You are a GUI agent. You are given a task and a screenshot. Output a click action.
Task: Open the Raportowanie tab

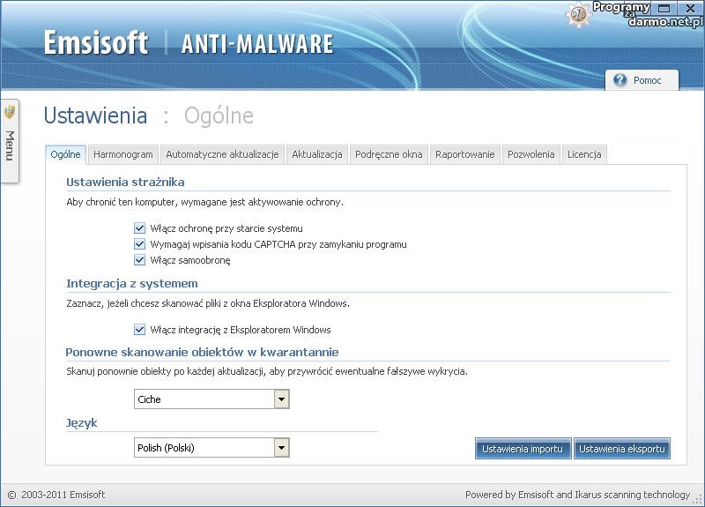(x=464, y=154)
